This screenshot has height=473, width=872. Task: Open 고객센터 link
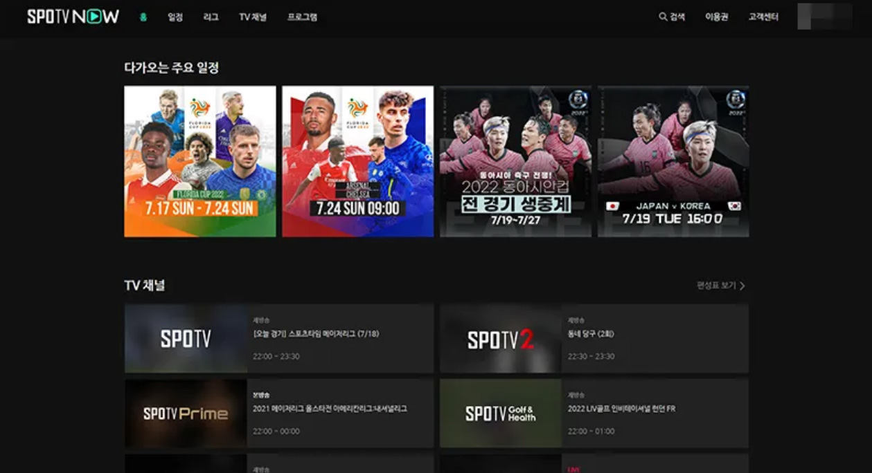pos(763,17)
